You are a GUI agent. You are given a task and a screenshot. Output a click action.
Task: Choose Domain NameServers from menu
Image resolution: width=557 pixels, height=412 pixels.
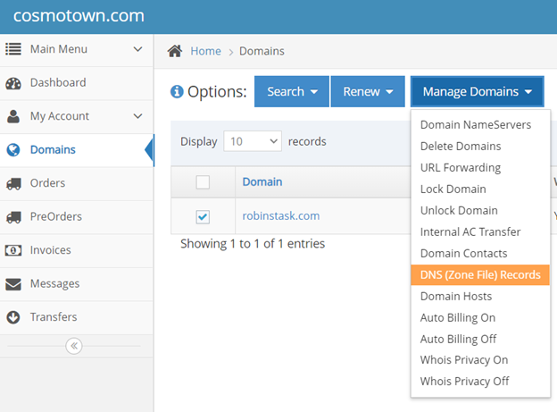pyautogui.click(x=475, y=125)
